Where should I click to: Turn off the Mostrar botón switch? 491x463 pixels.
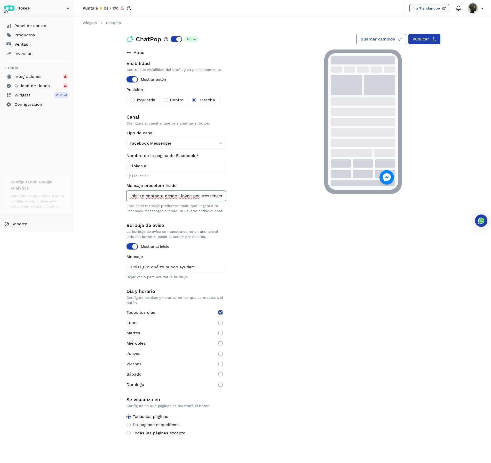point(132,79)
